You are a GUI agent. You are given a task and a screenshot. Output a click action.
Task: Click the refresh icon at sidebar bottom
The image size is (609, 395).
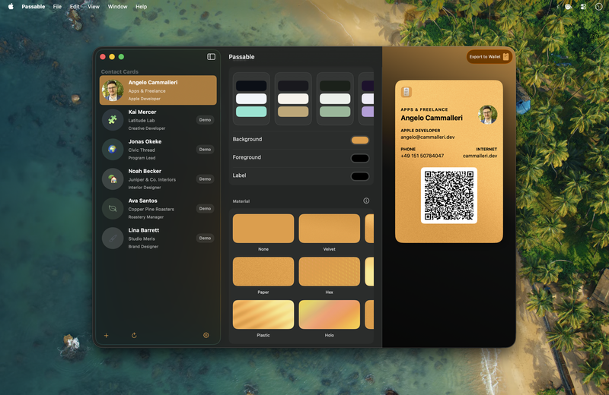click(x=134, y=335)
